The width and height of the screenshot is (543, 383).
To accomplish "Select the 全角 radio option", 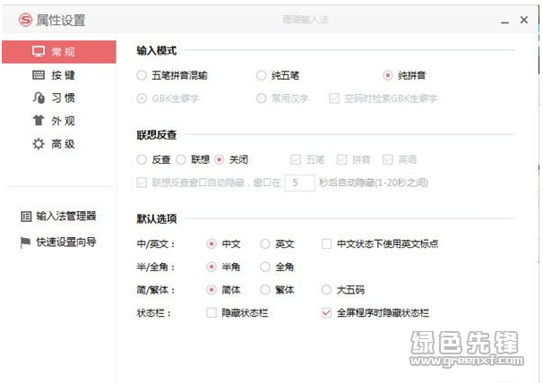I will (265, 267).
